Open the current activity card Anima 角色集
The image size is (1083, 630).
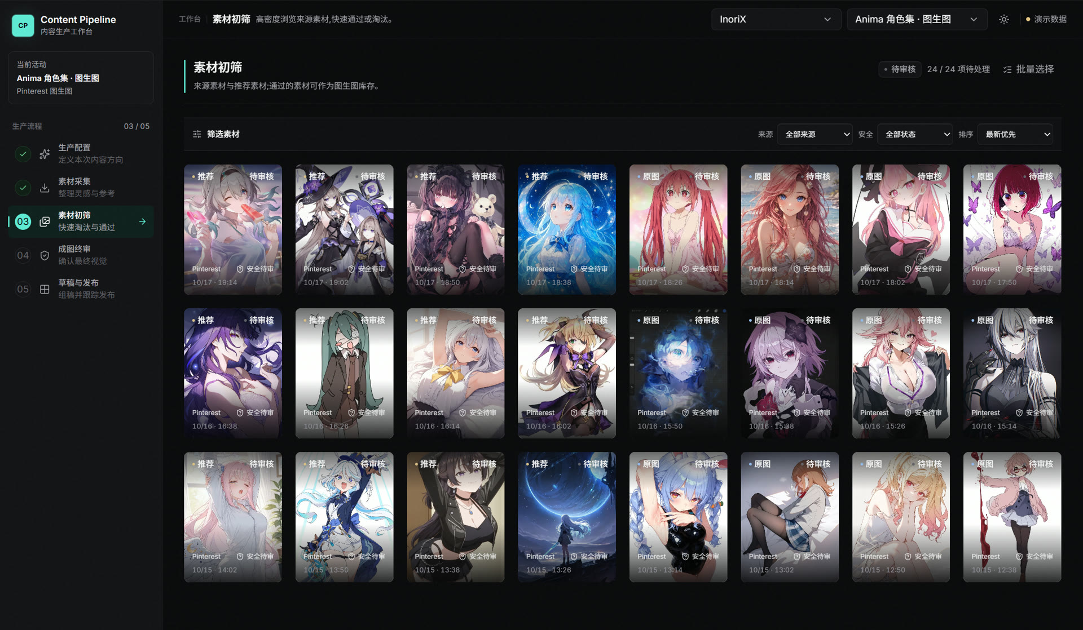pos(81,78)
